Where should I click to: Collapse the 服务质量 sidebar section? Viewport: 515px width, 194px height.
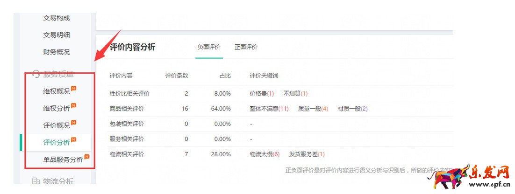(58, 74)
